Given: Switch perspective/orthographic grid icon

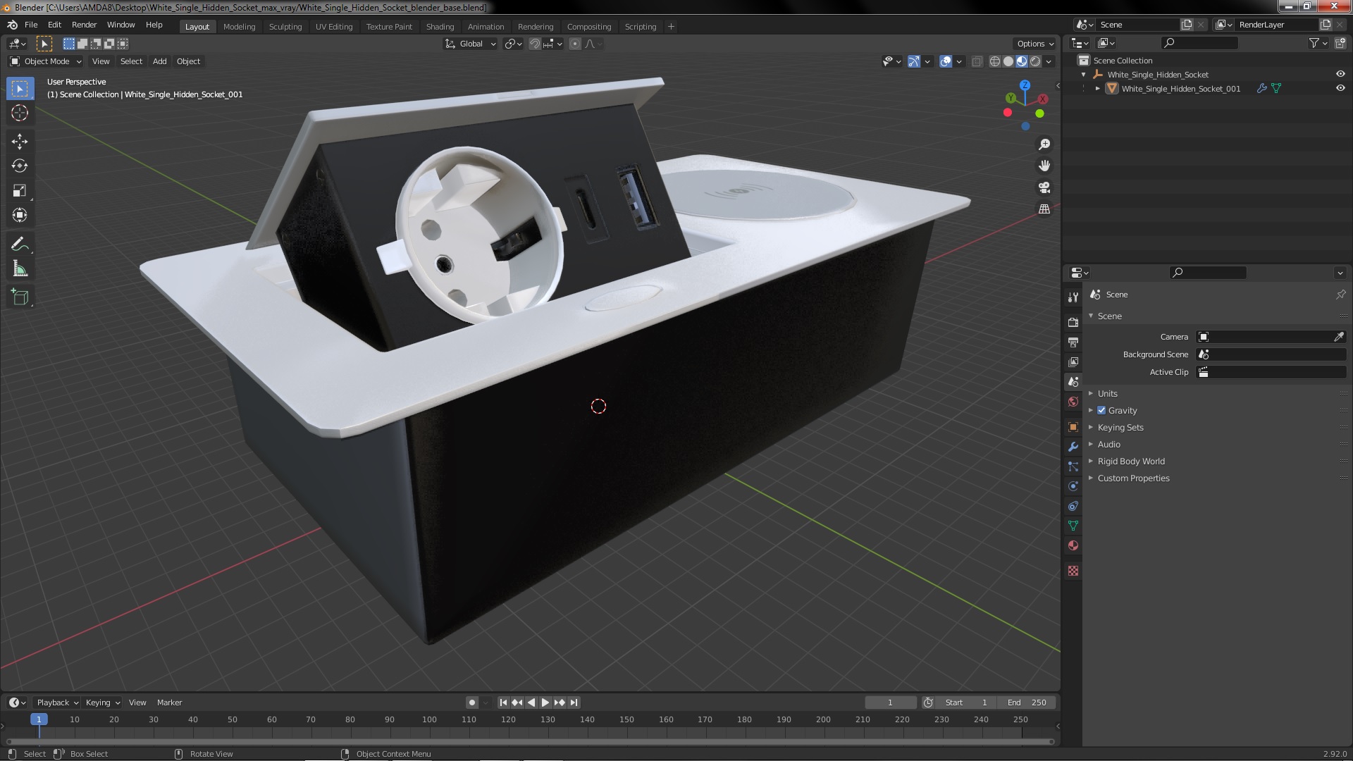Looking at the screenshot, I should (1044, 209).
